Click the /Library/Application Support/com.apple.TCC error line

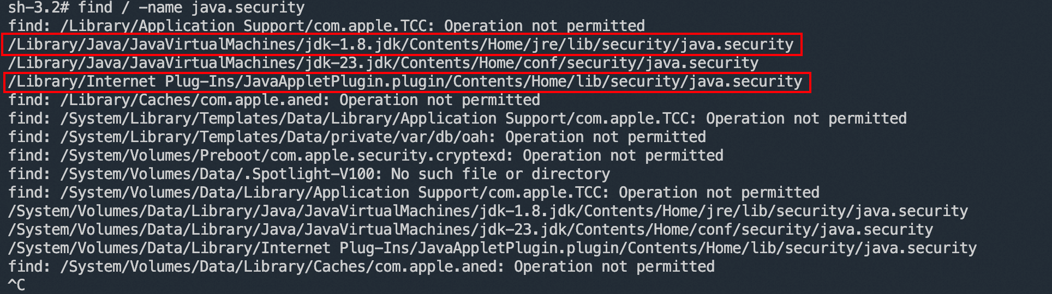326,26
